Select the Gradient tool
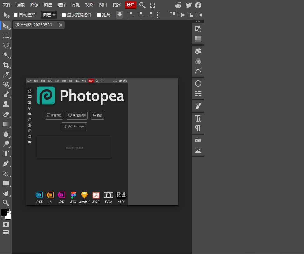Image resolution: width=304 pixels, height=254 pixels. tap(6, 124)
